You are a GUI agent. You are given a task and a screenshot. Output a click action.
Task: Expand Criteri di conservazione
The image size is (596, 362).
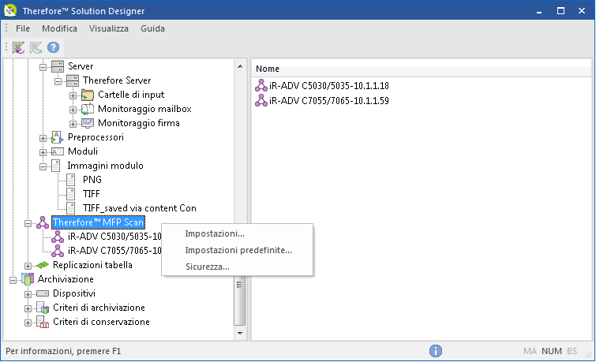pyautogui.click(x=28, y=323)
